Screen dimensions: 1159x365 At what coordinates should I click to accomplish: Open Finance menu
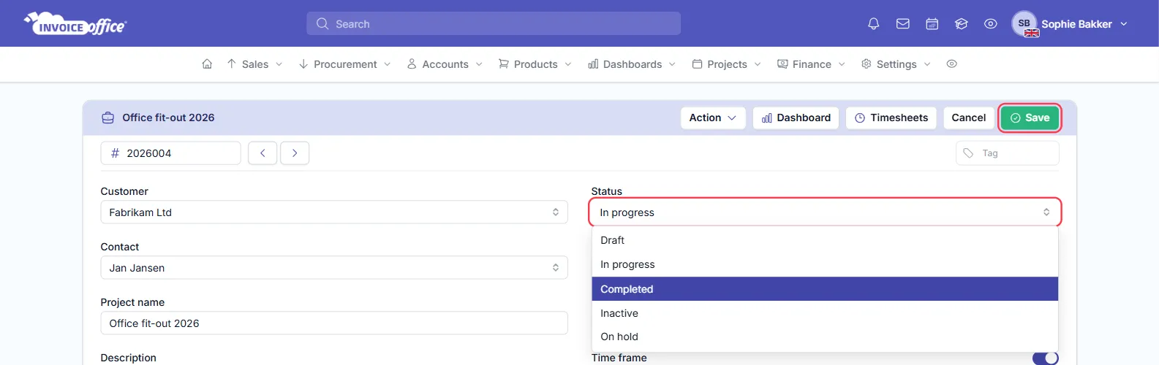812,64
